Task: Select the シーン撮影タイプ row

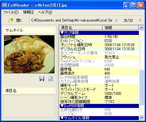Action: (x=99, y=98)
